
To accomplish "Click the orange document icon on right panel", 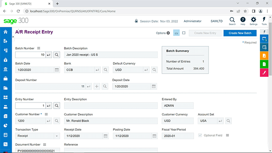I will (264, 56).
